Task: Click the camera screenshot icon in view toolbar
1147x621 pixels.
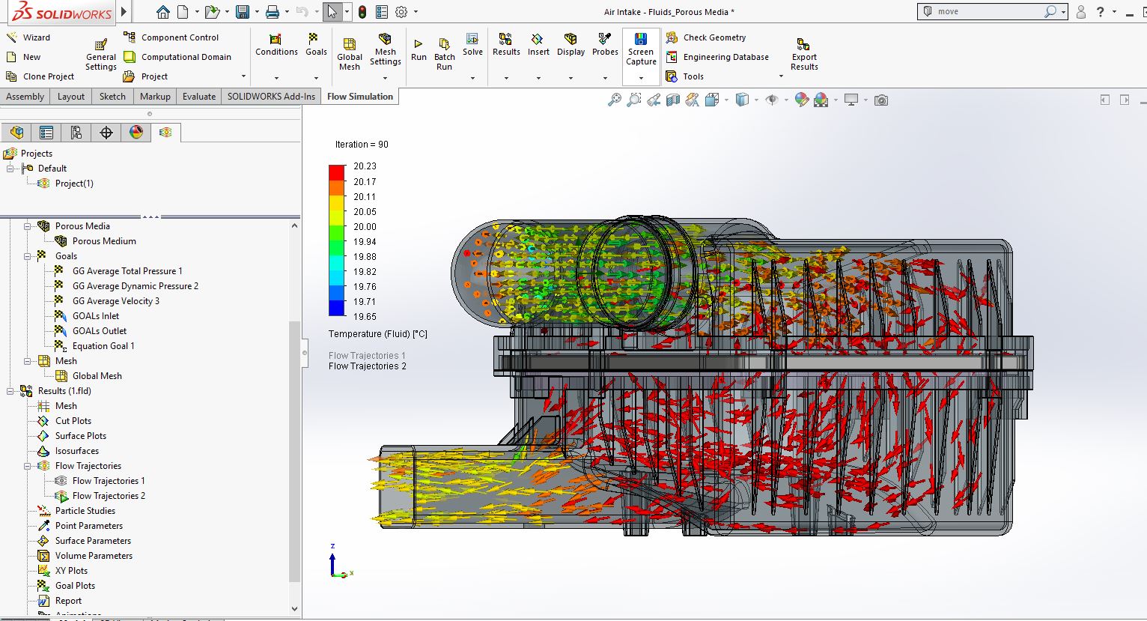Action: click(x=881, y=100)
